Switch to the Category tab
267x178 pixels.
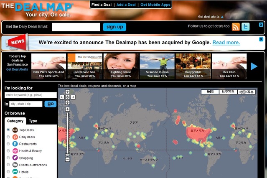(x=15, y=121)
